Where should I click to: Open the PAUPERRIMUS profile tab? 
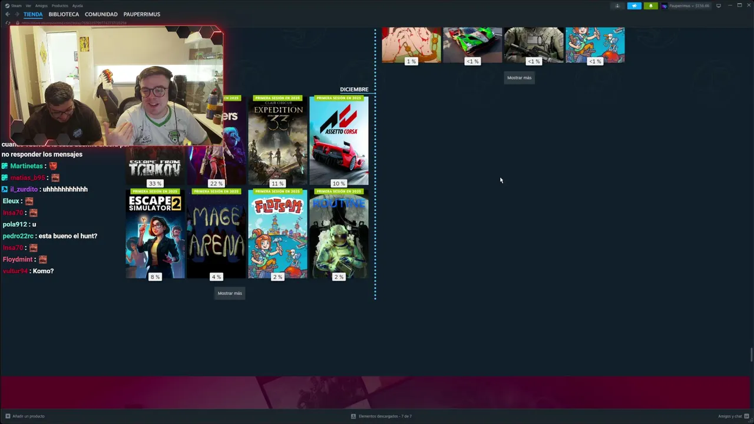141,14
